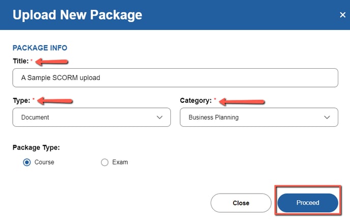The height and width of the screenshot is (220, 350).
Task: Click the chevron arrow in Business Planning dropdown
Action: coord(327,117)
